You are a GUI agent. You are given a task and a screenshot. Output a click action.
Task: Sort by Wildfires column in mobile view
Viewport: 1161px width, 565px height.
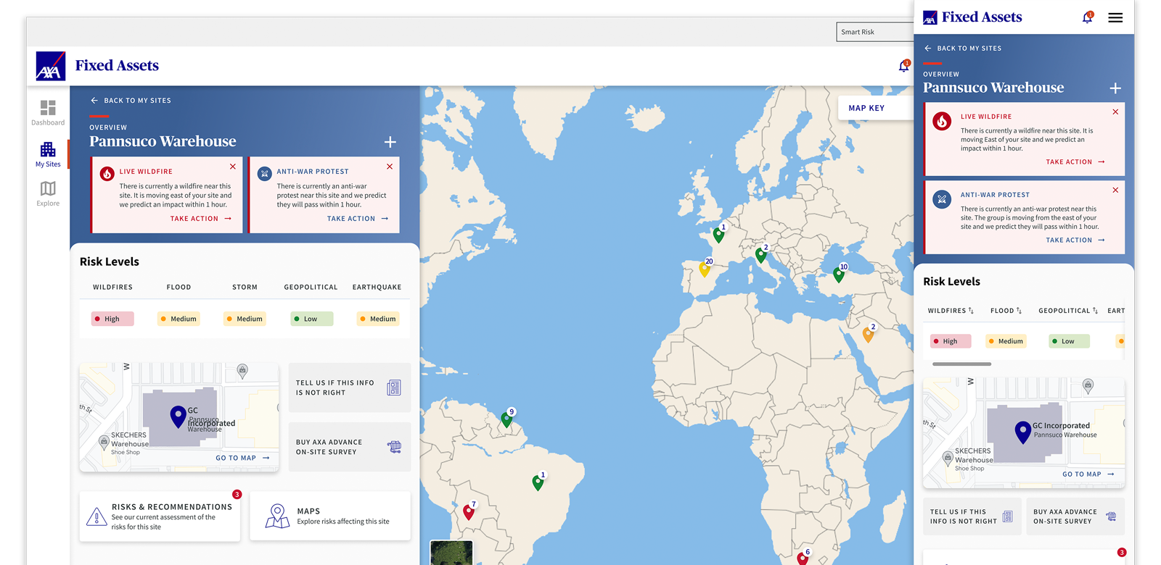tap(951, 311)
